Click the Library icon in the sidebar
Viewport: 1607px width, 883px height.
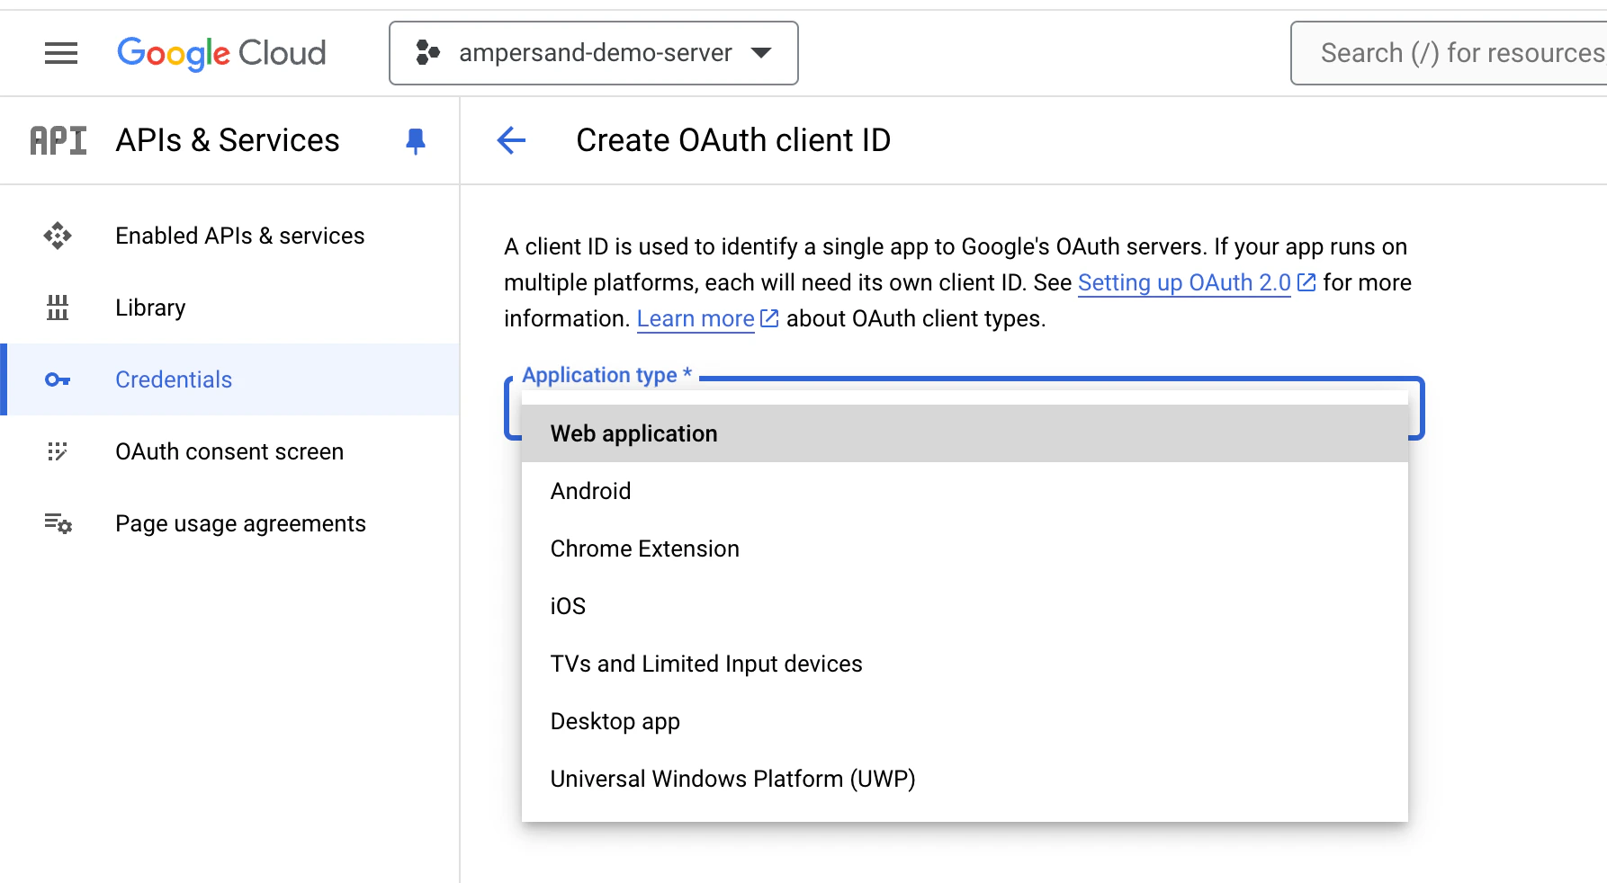(57, 308)
